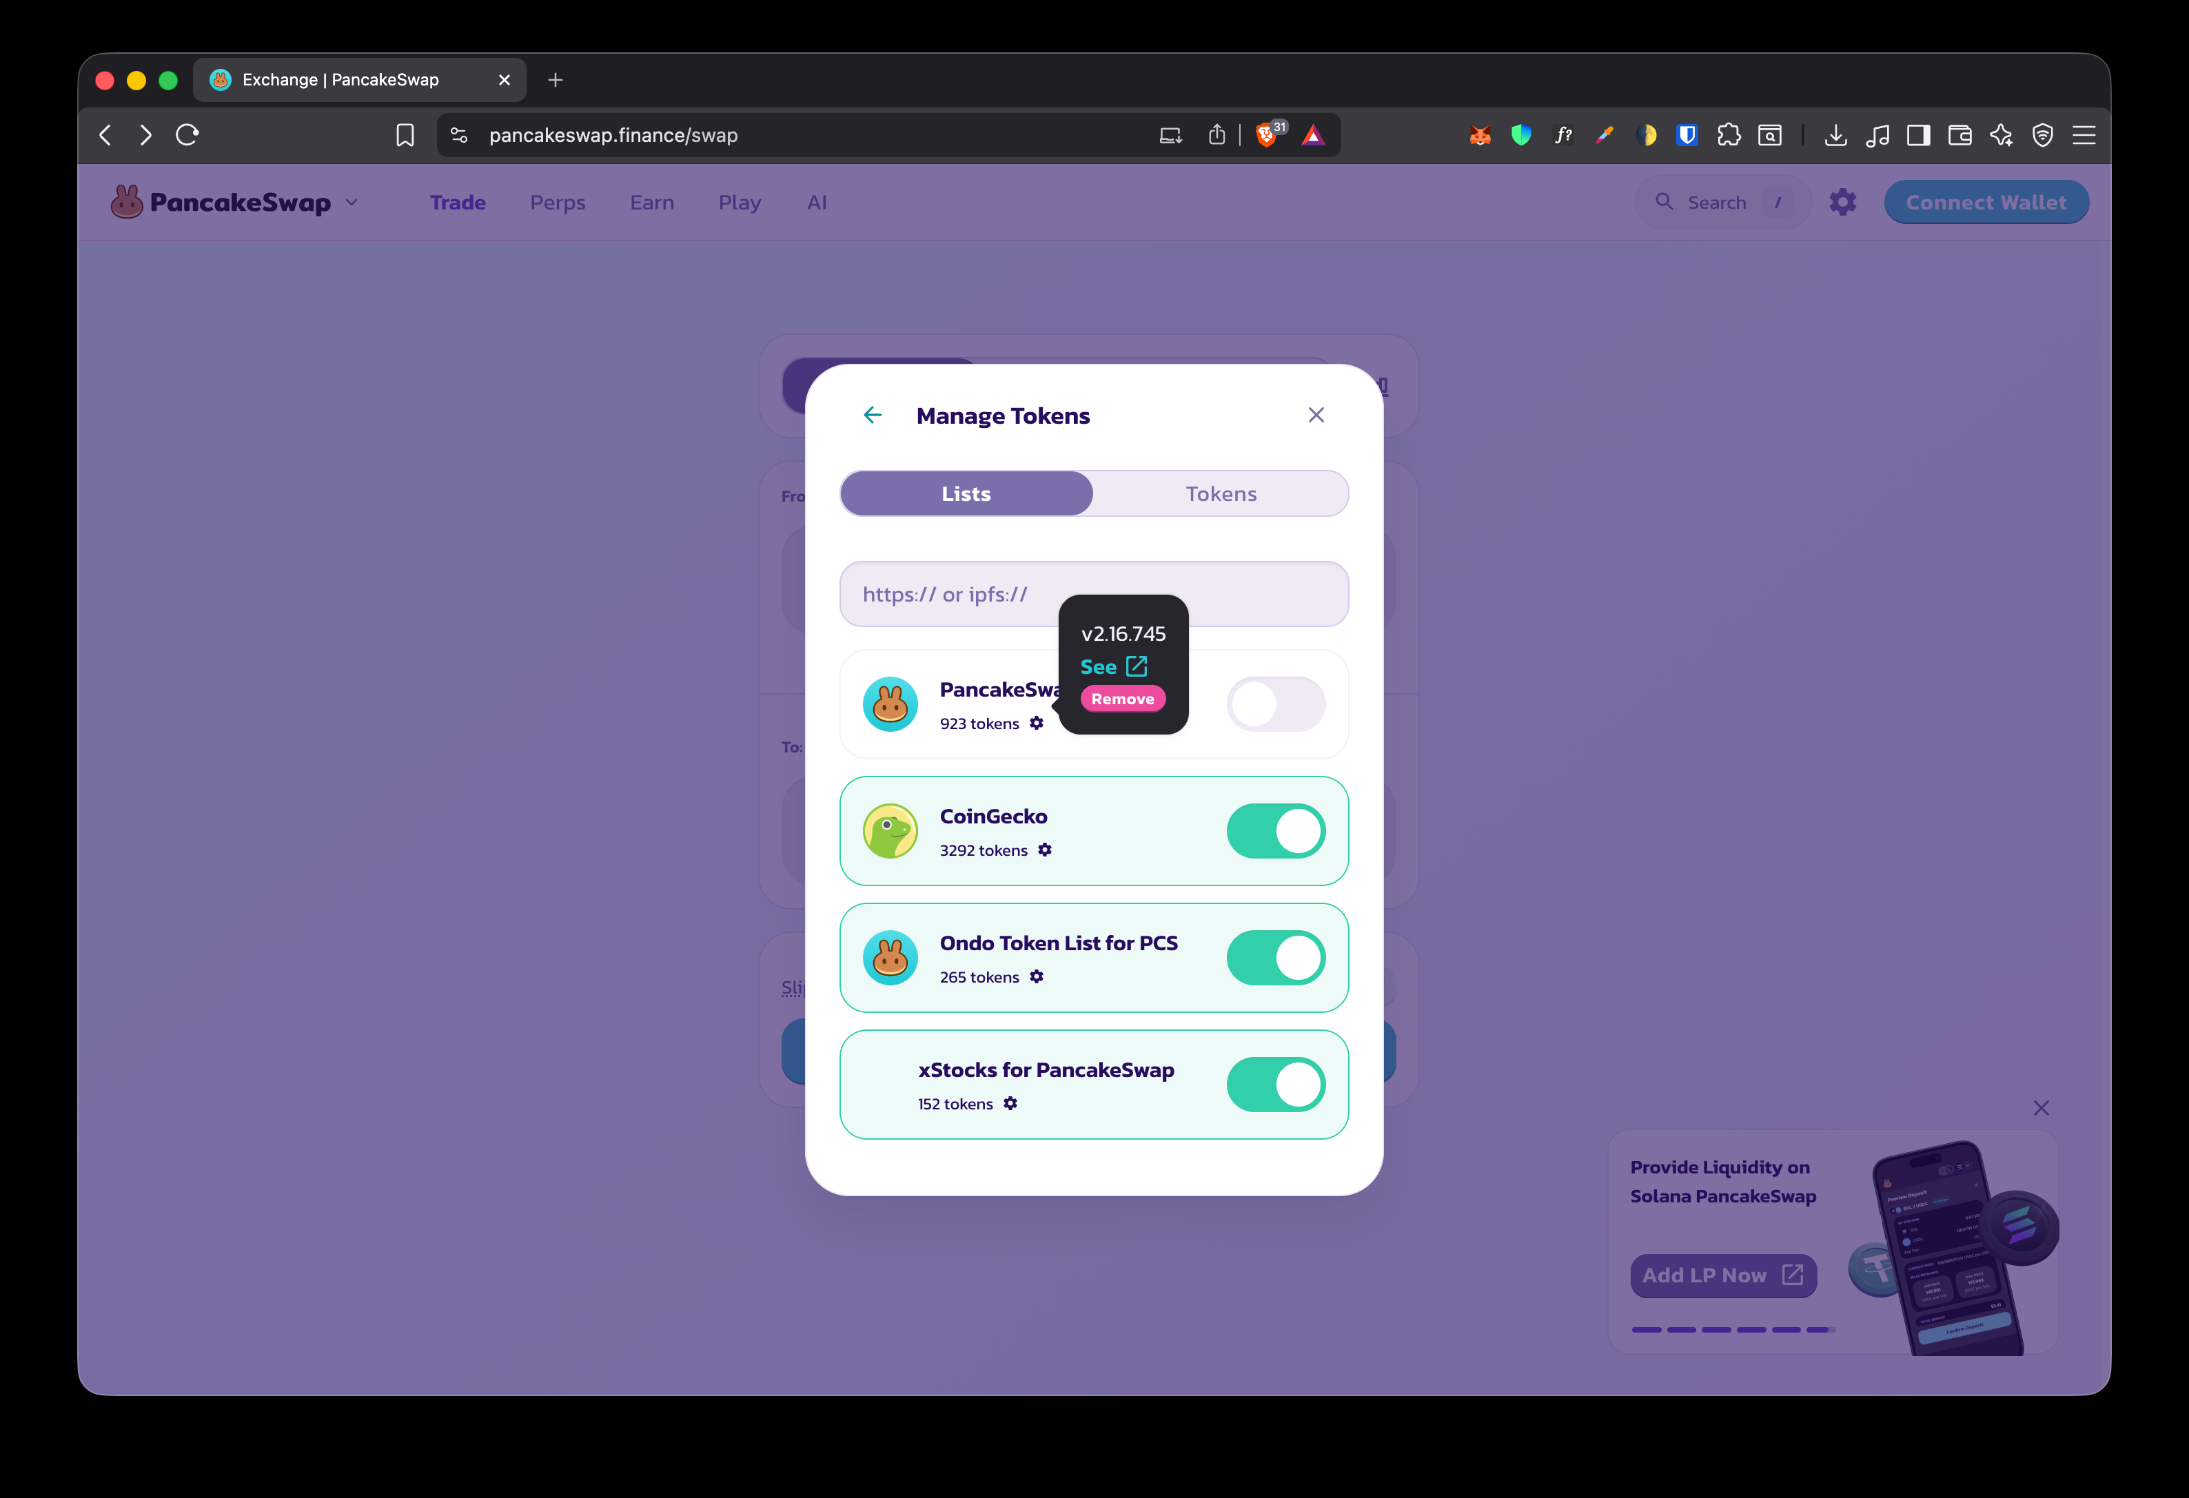Click the Add LP Now button
2189x1498 pixels.
tap(1723, 1275)
